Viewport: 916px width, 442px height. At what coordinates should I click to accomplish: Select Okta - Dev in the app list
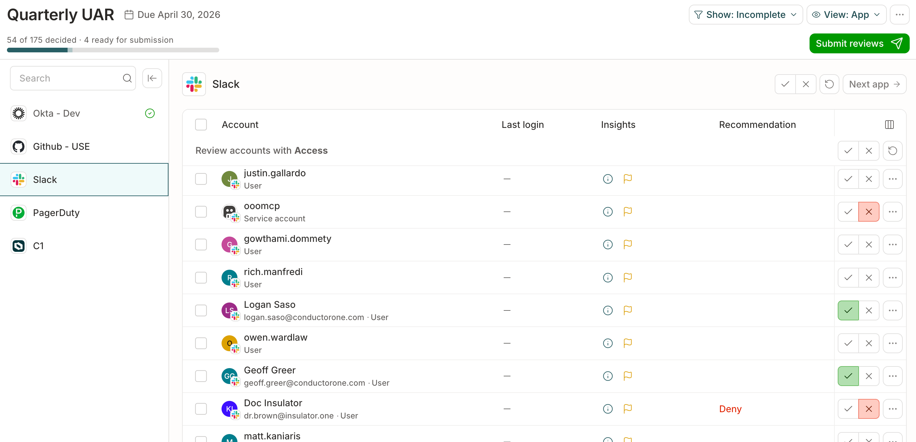(84, 113)
